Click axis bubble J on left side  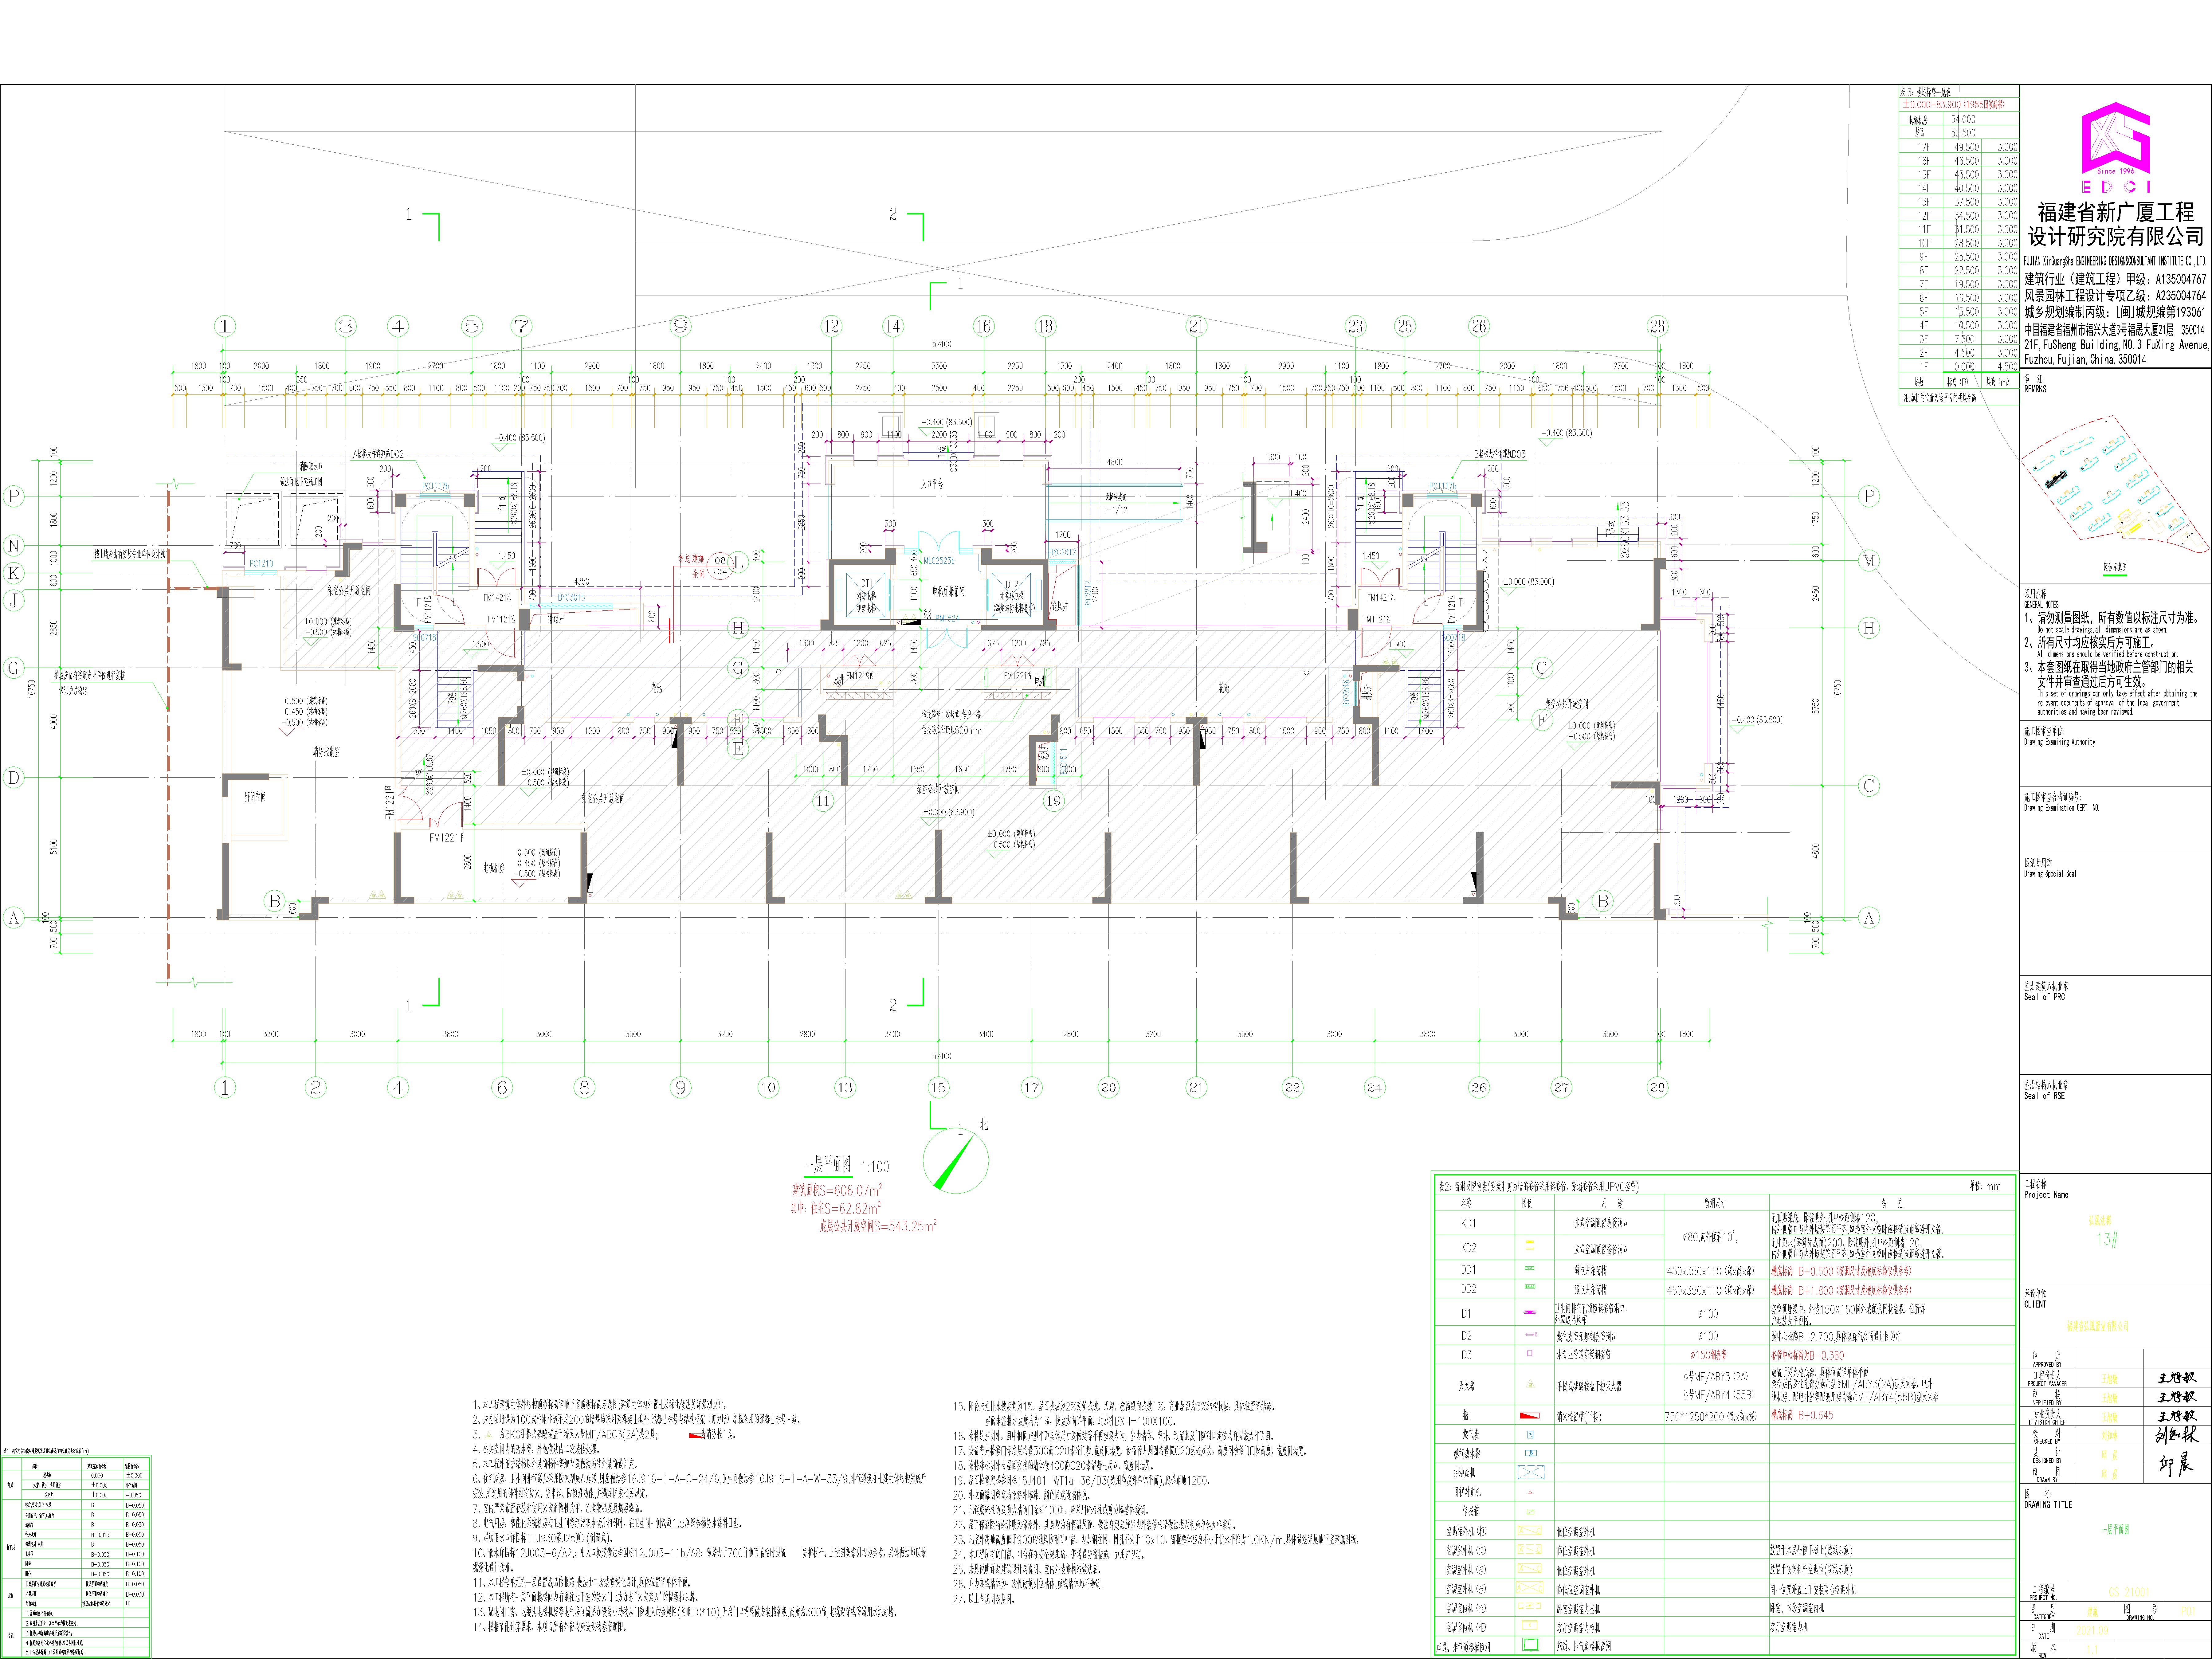pyautogui.click(x=14, y=600)
